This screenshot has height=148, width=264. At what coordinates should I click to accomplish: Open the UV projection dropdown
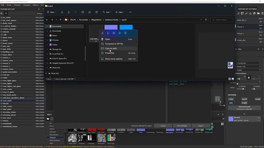pos(248,63)
